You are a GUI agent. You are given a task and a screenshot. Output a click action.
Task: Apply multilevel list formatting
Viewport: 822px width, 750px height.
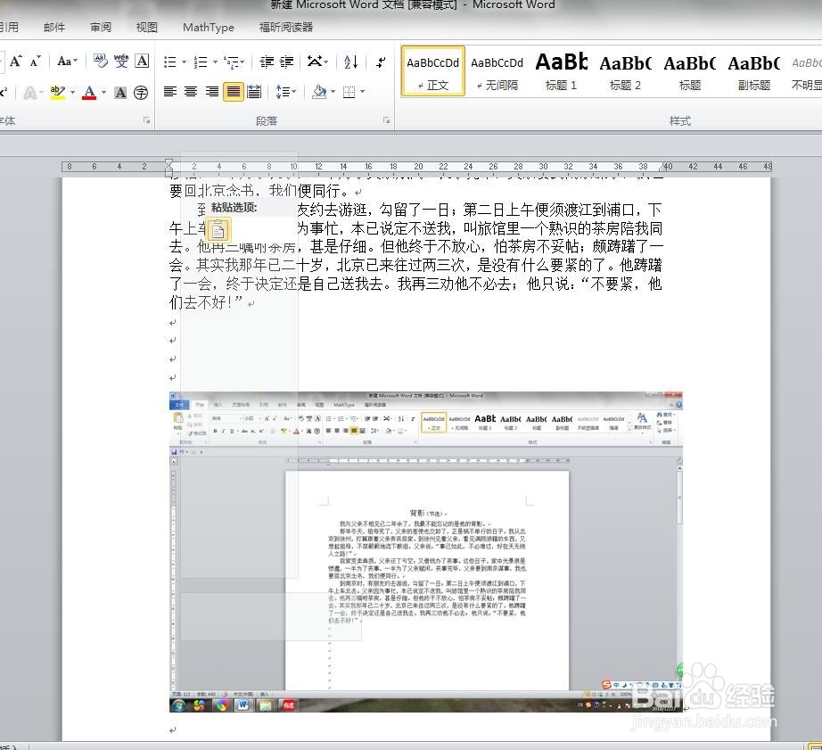(231, 62)
